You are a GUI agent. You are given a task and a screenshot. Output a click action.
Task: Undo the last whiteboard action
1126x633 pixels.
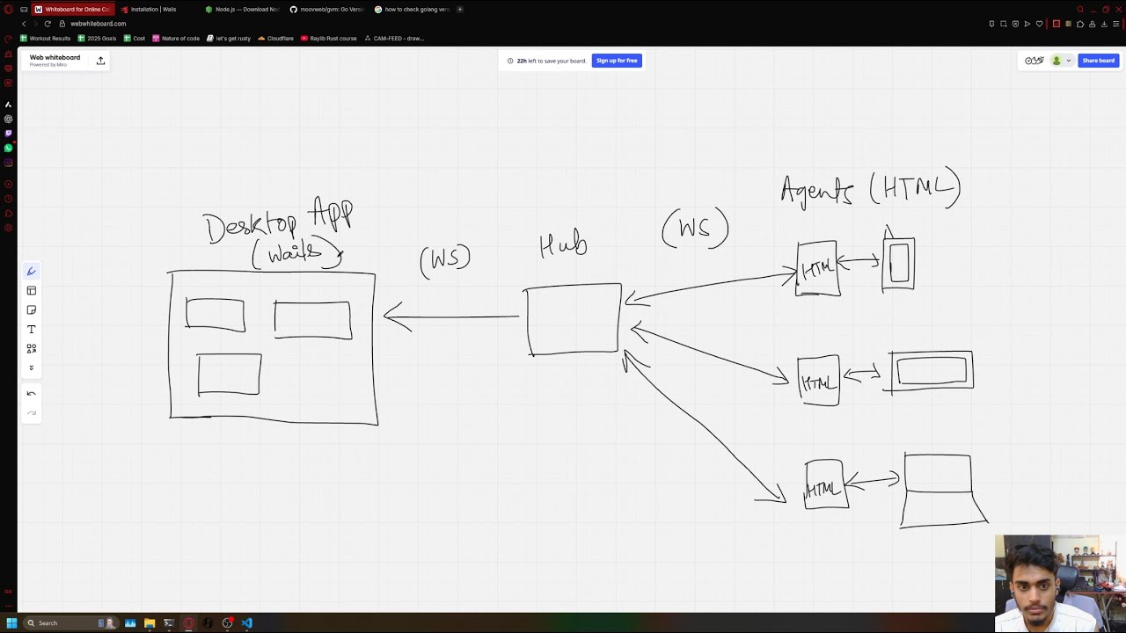click(32, 394)
